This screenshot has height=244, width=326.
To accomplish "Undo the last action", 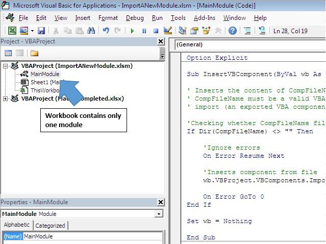I will (x=106, y=31).
